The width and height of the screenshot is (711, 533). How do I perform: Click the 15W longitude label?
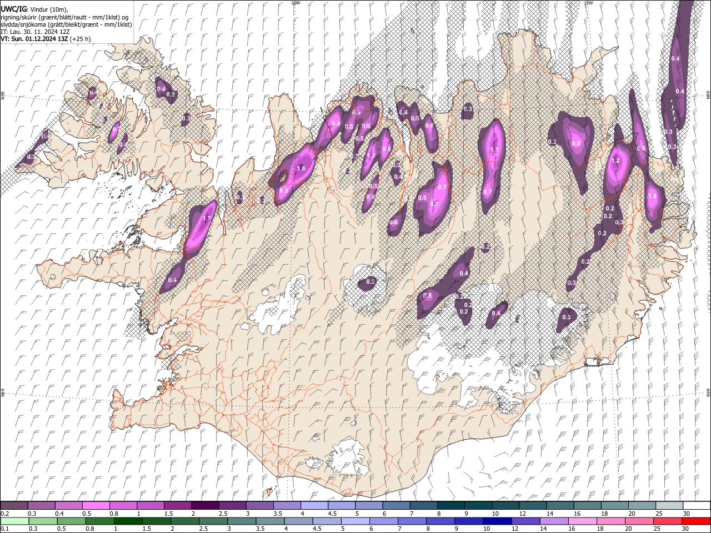pos(588,3)
